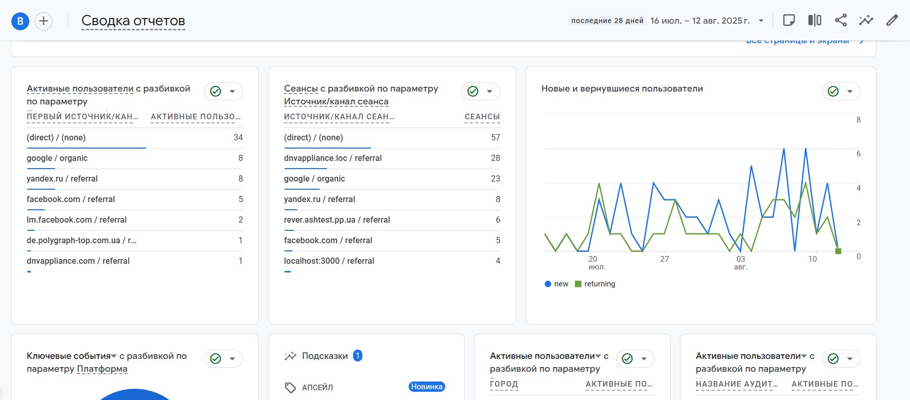Expand dropdown arrow on platform card status
The image size is (910, 400).
tap(232, 359)
